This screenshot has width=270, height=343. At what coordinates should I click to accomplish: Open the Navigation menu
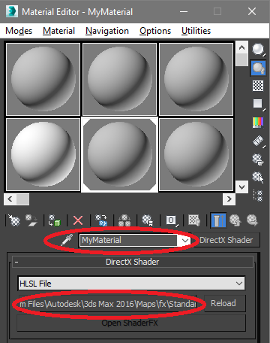pos(107,31)
